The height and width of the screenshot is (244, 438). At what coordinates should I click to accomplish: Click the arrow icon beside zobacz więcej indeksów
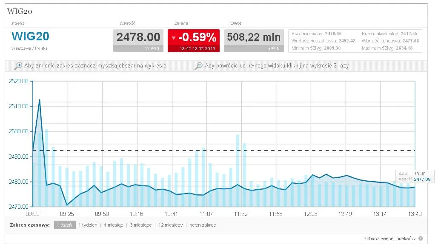click(x=421, y=238)
